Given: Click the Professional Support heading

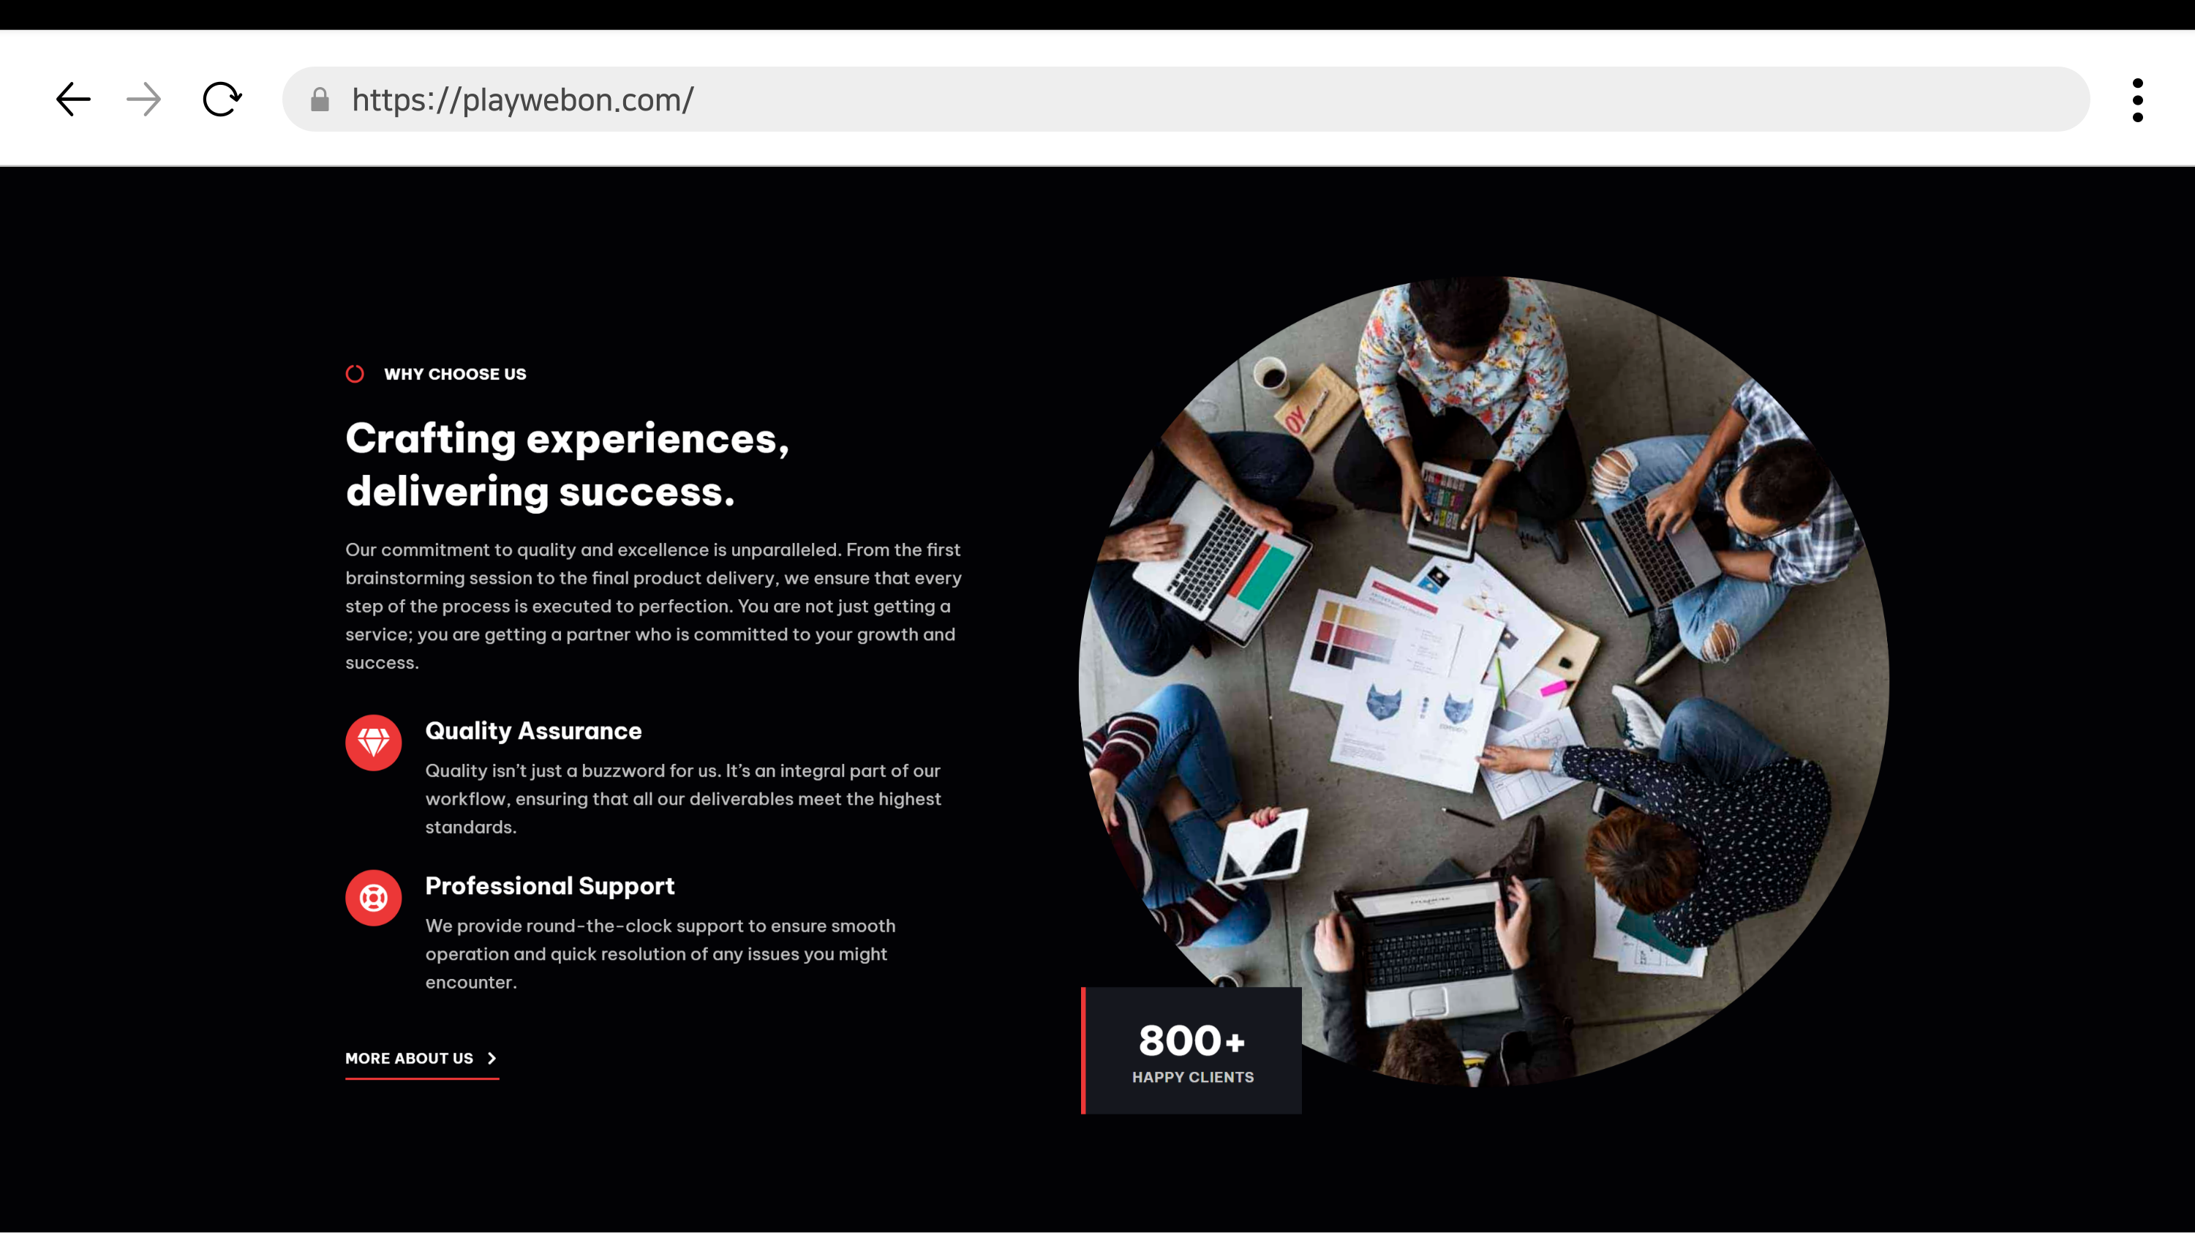Looking at the screenshot, I should pyautogui.click(x=549, y=885).
